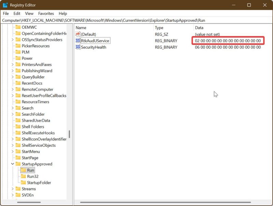Collapse the StartupApproved key
The image size is (273, 206).
13,164
